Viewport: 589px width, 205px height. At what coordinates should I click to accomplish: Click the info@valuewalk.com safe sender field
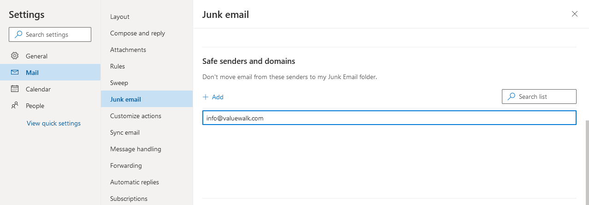coord(389,118)
